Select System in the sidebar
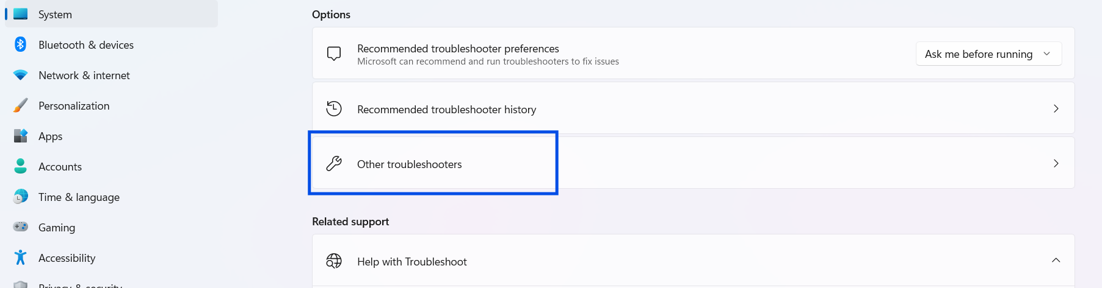Image resolution: width=1102 pixels, height=288 pixels. click(x=55, y=14)
